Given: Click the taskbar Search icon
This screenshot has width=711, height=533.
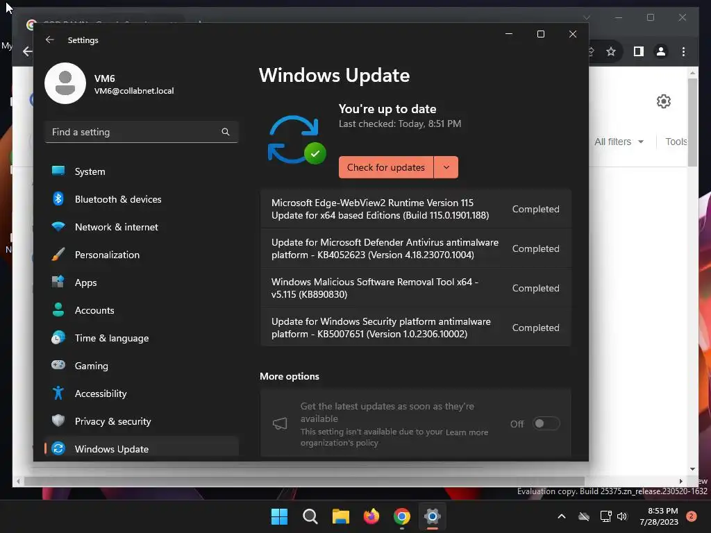Looking at the screenshot, I should (310, 516).
